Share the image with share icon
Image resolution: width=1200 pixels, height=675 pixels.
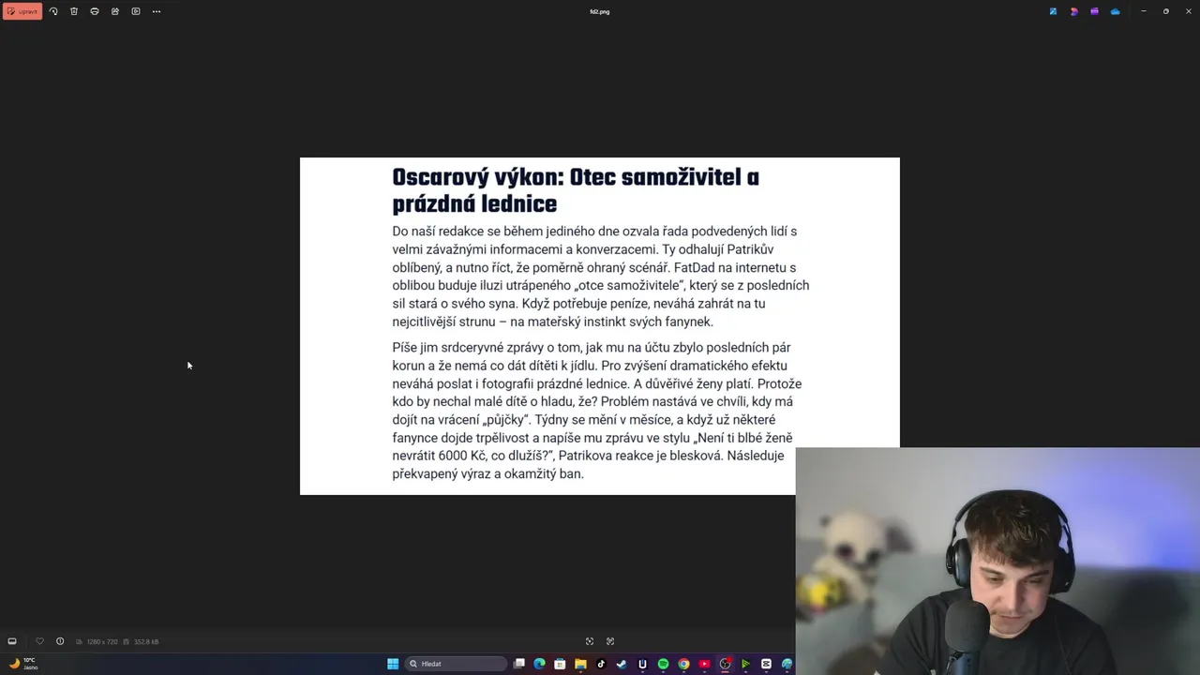115,11
